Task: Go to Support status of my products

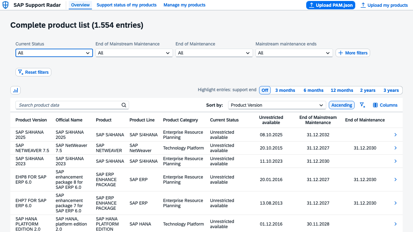Action: tap(126, 5)
